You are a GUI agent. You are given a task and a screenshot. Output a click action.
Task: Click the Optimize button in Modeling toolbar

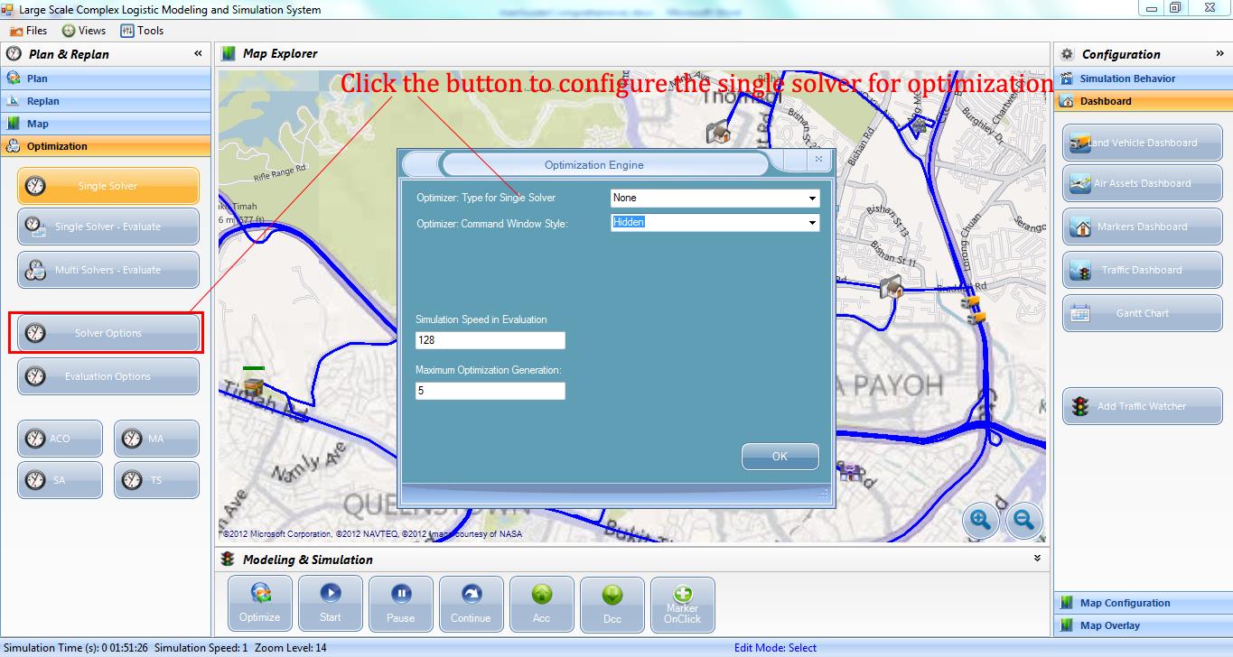click(x=260, y=603)
